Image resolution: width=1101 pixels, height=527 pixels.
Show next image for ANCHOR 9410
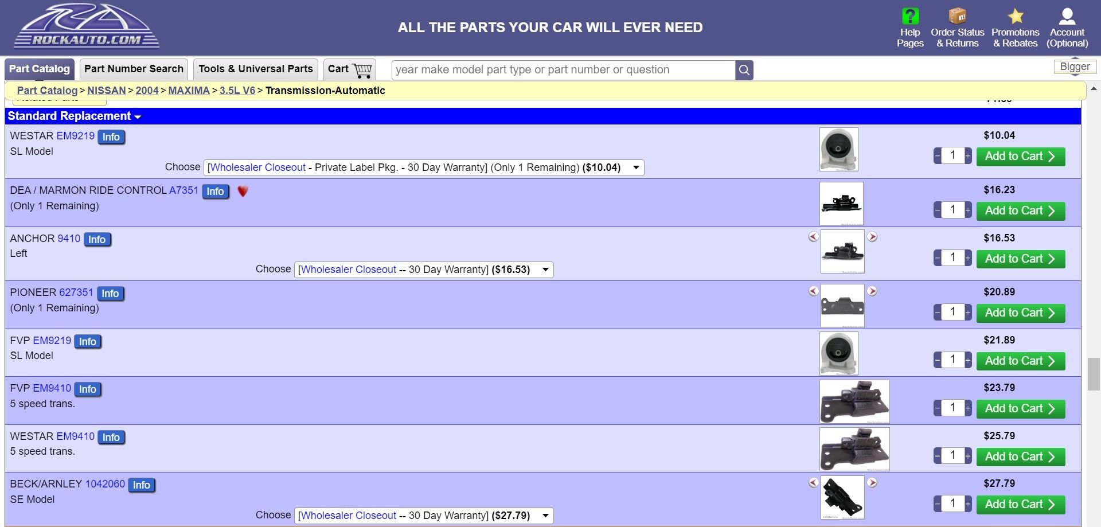[x=872, y=237]
